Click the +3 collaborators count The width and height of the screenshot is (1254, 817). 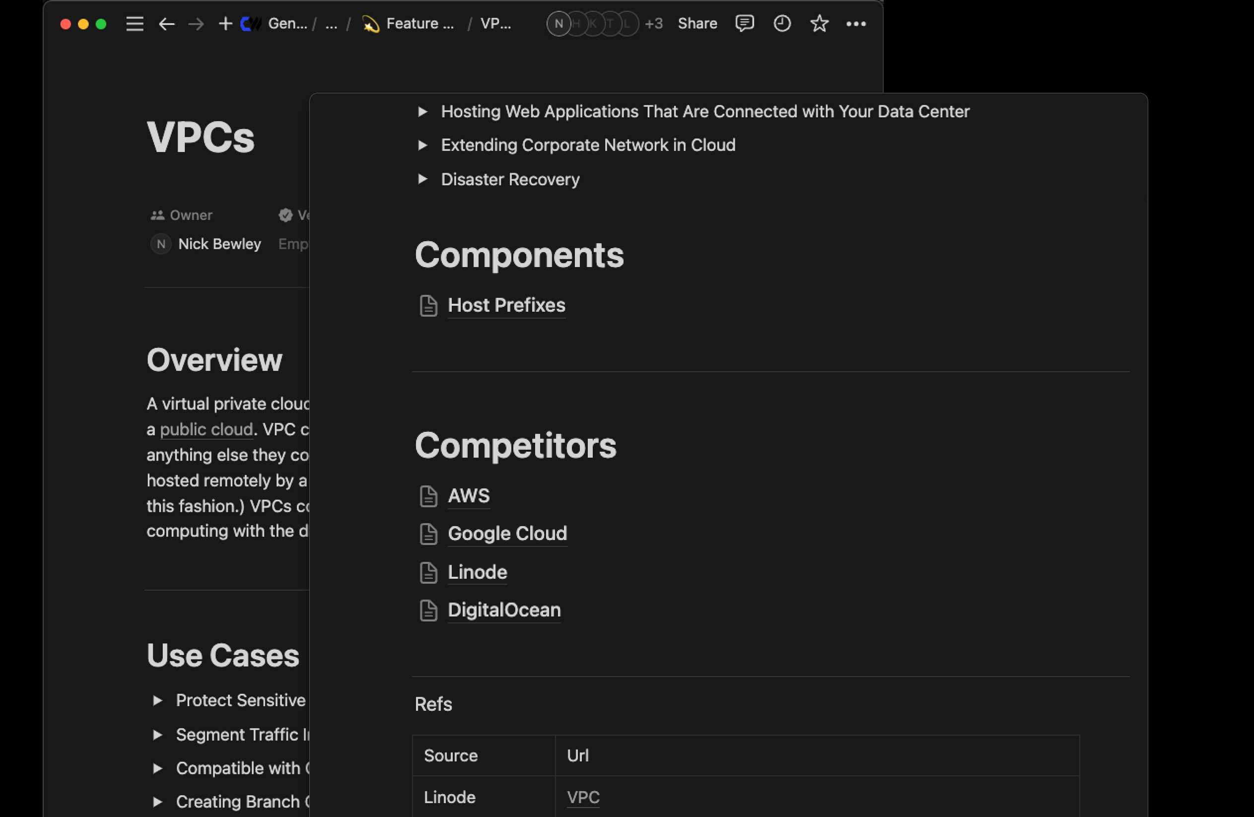pos(654,24)
